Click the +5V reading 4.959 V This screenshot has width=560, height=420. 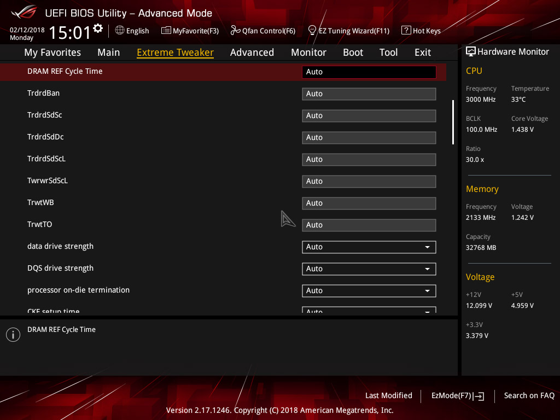[522, 306]
